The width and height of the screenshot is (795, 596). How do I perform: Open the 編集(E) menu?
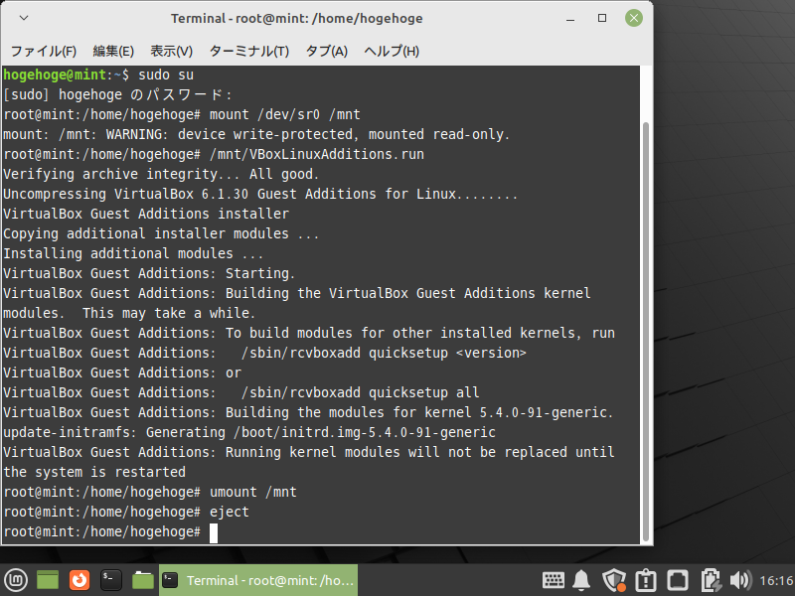[113, 52]
